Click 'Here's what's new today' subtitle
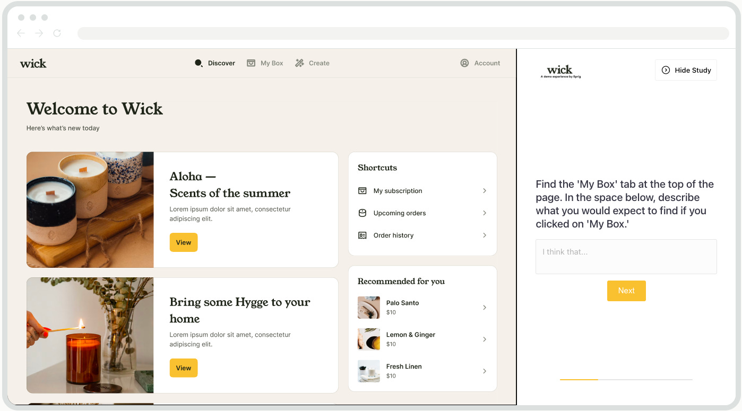The width and height of the screenshot is (742, 411). (63, 128)
